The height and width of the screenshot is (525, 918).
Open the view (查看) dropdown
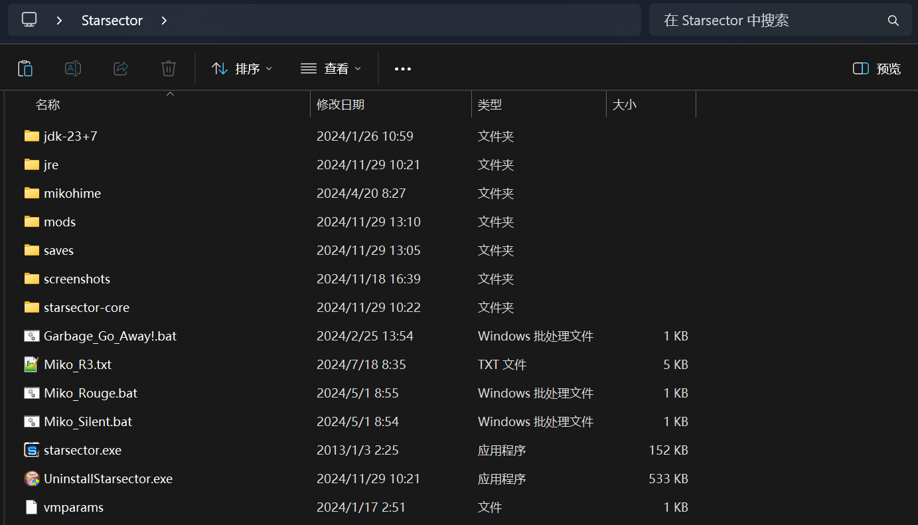coord(331,68)
